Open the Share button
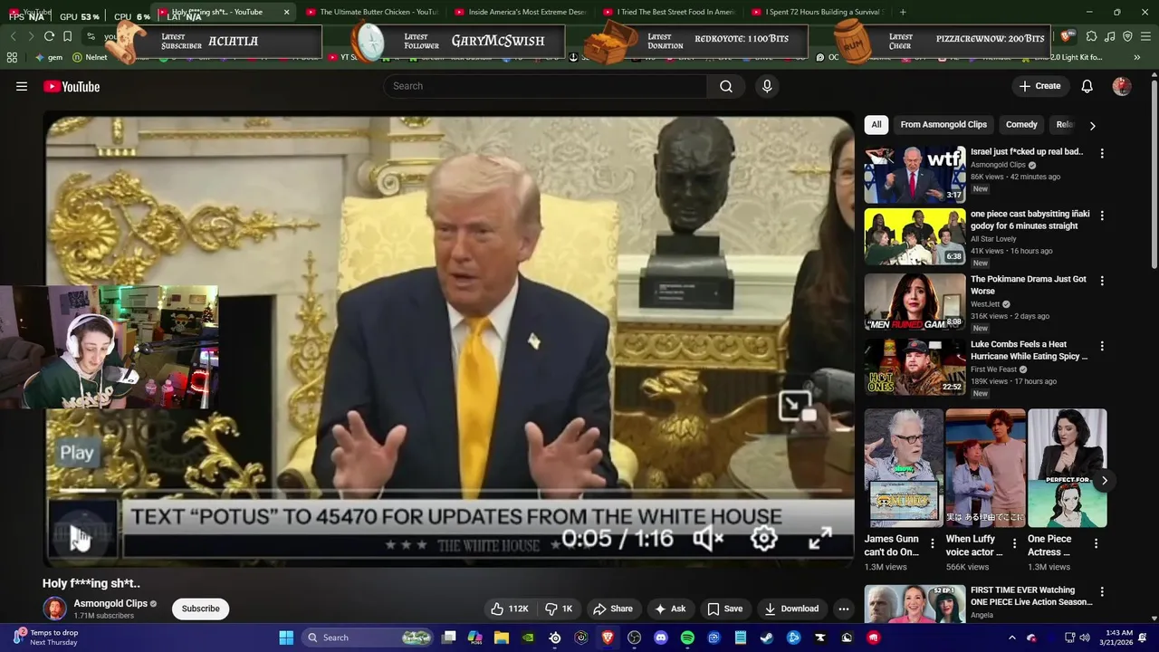This screenshot has width=1159, height=652. pyautogui.click(x=612, y=609)
